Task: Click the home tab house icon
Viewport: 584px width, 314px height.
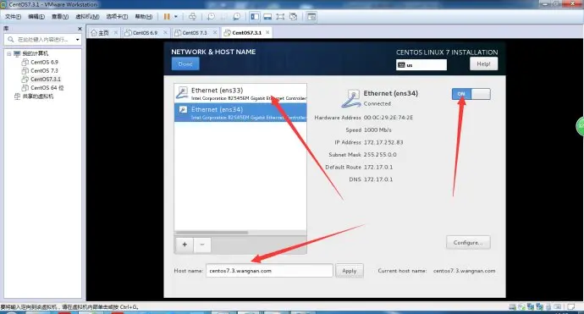Action: point(94,33)
